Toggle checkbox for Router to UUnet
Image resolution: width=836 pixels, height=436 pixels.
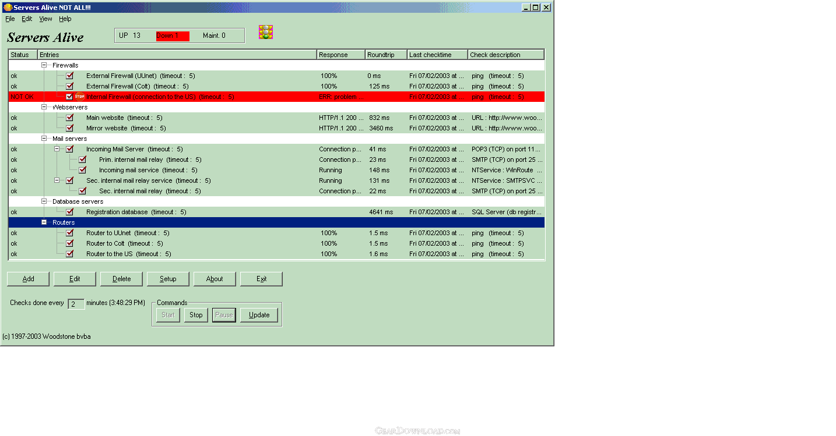69,233
